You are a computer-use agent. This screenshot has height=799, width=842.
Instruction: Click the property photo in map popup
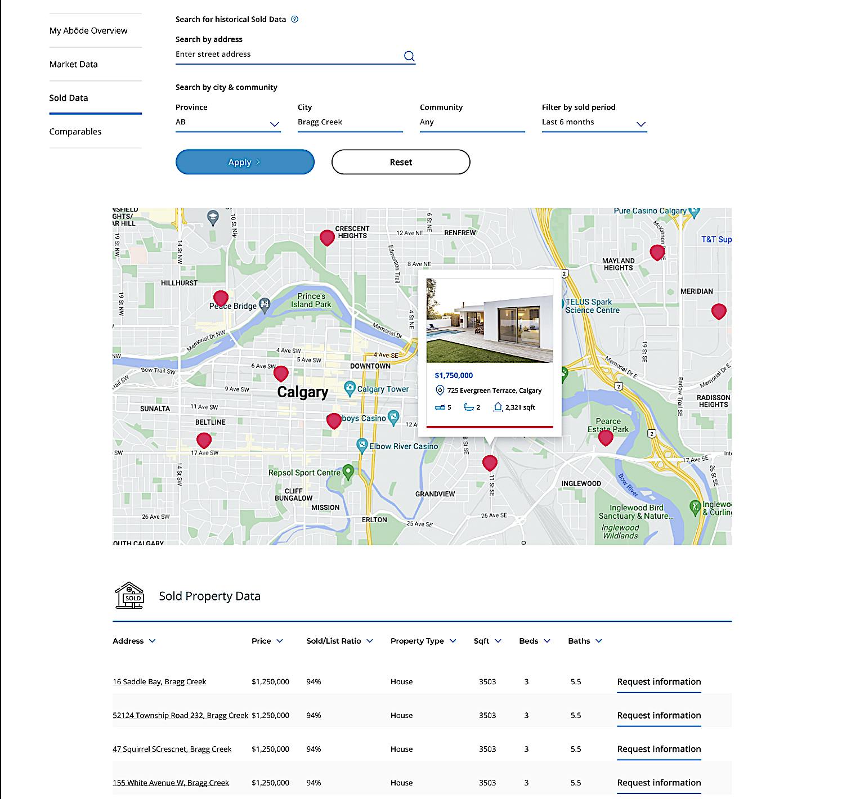click(x=490, y=321)
